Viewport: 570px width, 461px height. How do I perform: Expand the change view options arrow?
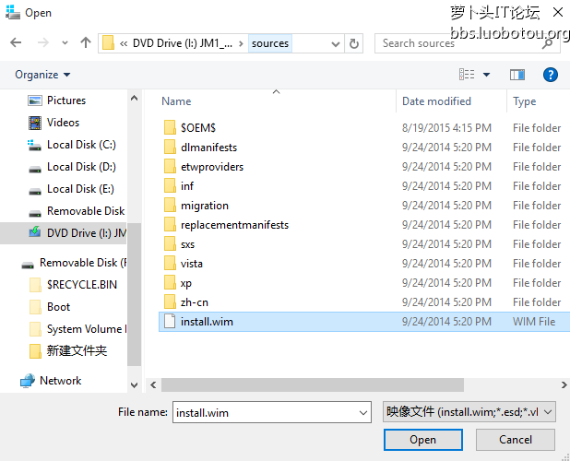click(487, 75)
